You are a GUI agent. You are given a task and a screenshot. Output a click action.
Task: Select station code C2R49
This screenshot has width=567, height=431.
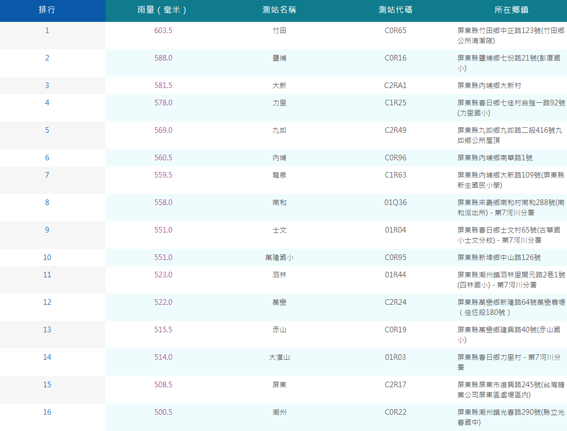pyautogui.click(x=395, y=130)
